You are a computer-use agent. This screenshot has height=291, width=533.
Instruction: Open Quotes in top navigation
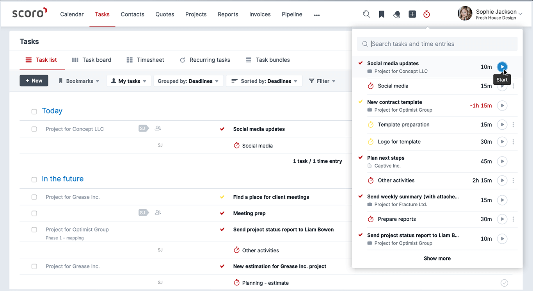pos(165,14)
